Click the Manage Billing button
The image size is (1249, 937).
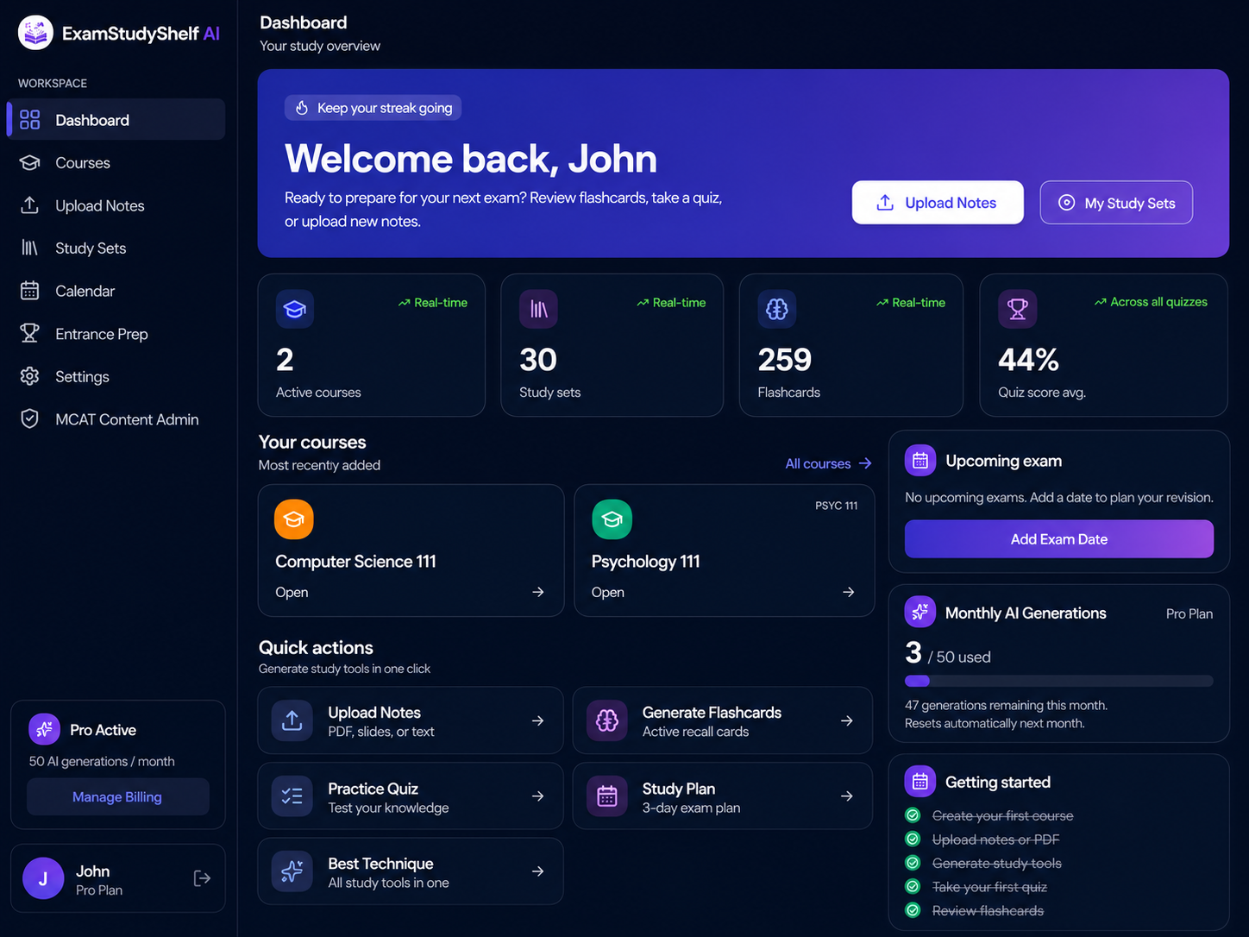click(117, 797)
